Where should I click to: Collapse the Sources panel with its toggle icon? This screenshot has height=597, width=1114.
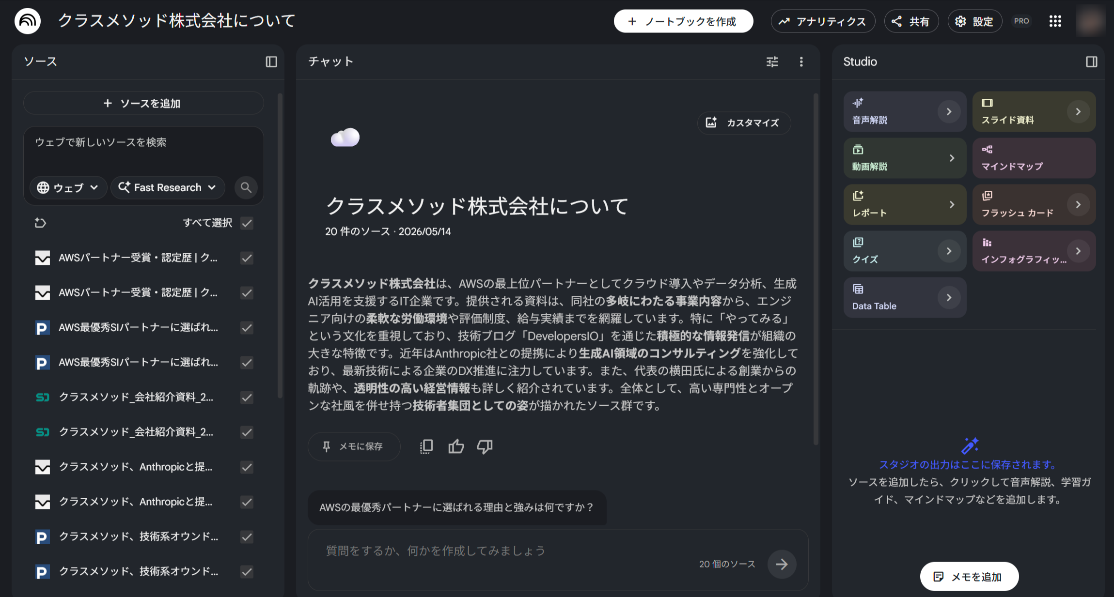pos(271,61)
